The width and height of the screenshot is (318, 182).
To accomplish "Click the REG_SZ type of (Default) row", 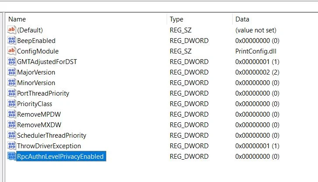I will pos(181,30).
